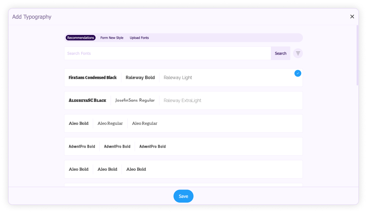Save the typography selection
The width and height of the screenshot is (367, 213).
(184, 196)
